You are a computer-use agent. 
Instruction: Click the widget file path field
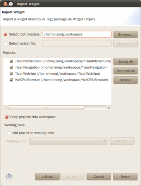pos(77,43)
